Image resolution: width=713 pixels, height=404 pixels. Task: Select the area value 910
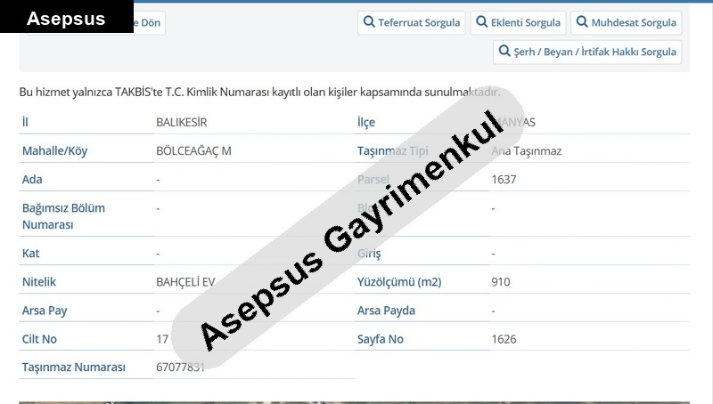pos(501,282)
